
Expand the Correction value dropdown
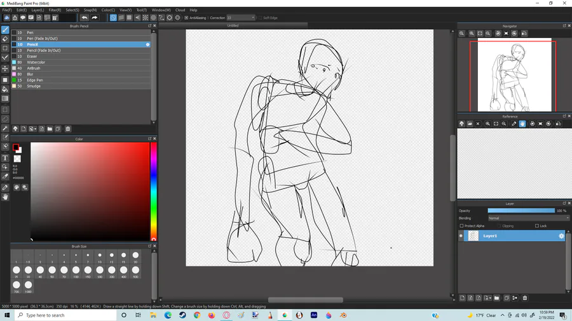tap(253, 18)
